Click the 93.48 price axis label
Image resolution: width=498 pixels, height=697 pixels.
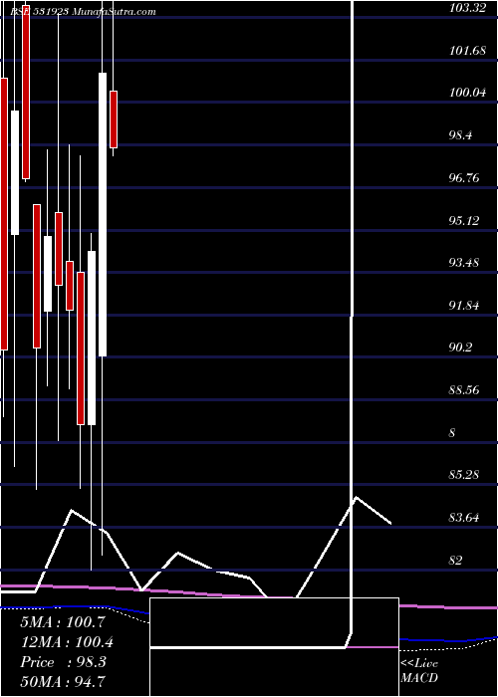coord(464,263)
